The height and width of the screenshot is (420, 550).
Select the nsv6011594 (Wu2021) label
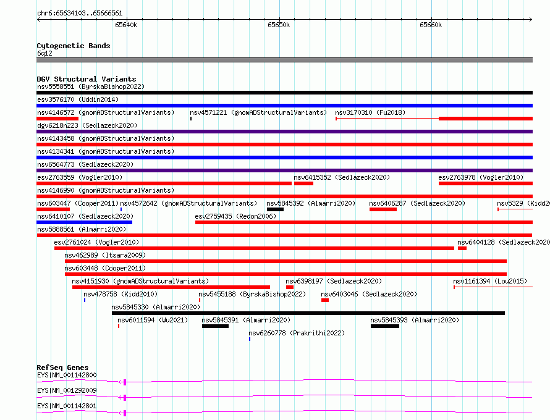point(153,320)
